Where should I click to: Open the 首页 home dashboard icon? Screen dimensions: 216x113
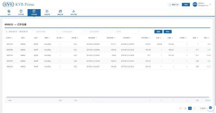(9, 12)
